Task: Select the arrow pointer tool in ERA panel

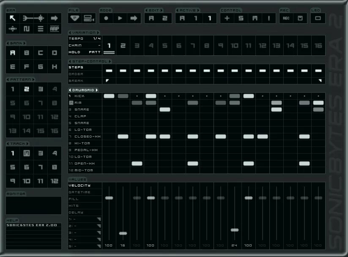Action: [x=13, y=18]
